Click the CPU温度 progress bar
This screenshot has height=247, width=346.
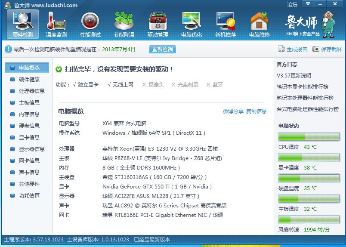[309, 137]
